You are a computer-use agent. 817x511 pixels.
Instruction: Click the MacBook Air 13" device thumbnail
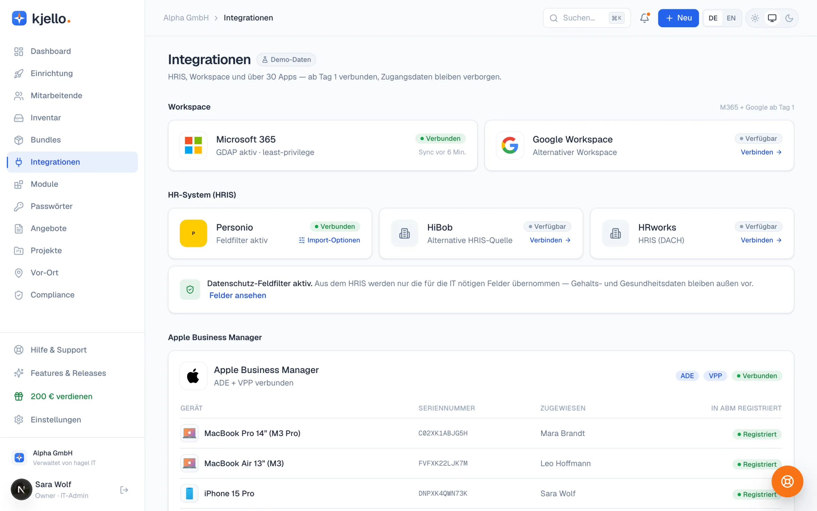[x=189, y=463]
